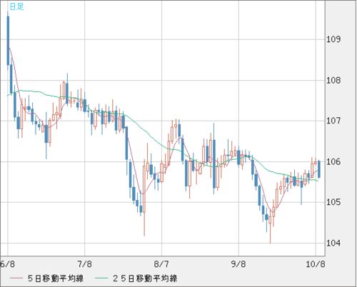This screenshot has width=357, height=287.
Task: Click the last blue candlestick near 10/8
Action: [x=319, y=169]
